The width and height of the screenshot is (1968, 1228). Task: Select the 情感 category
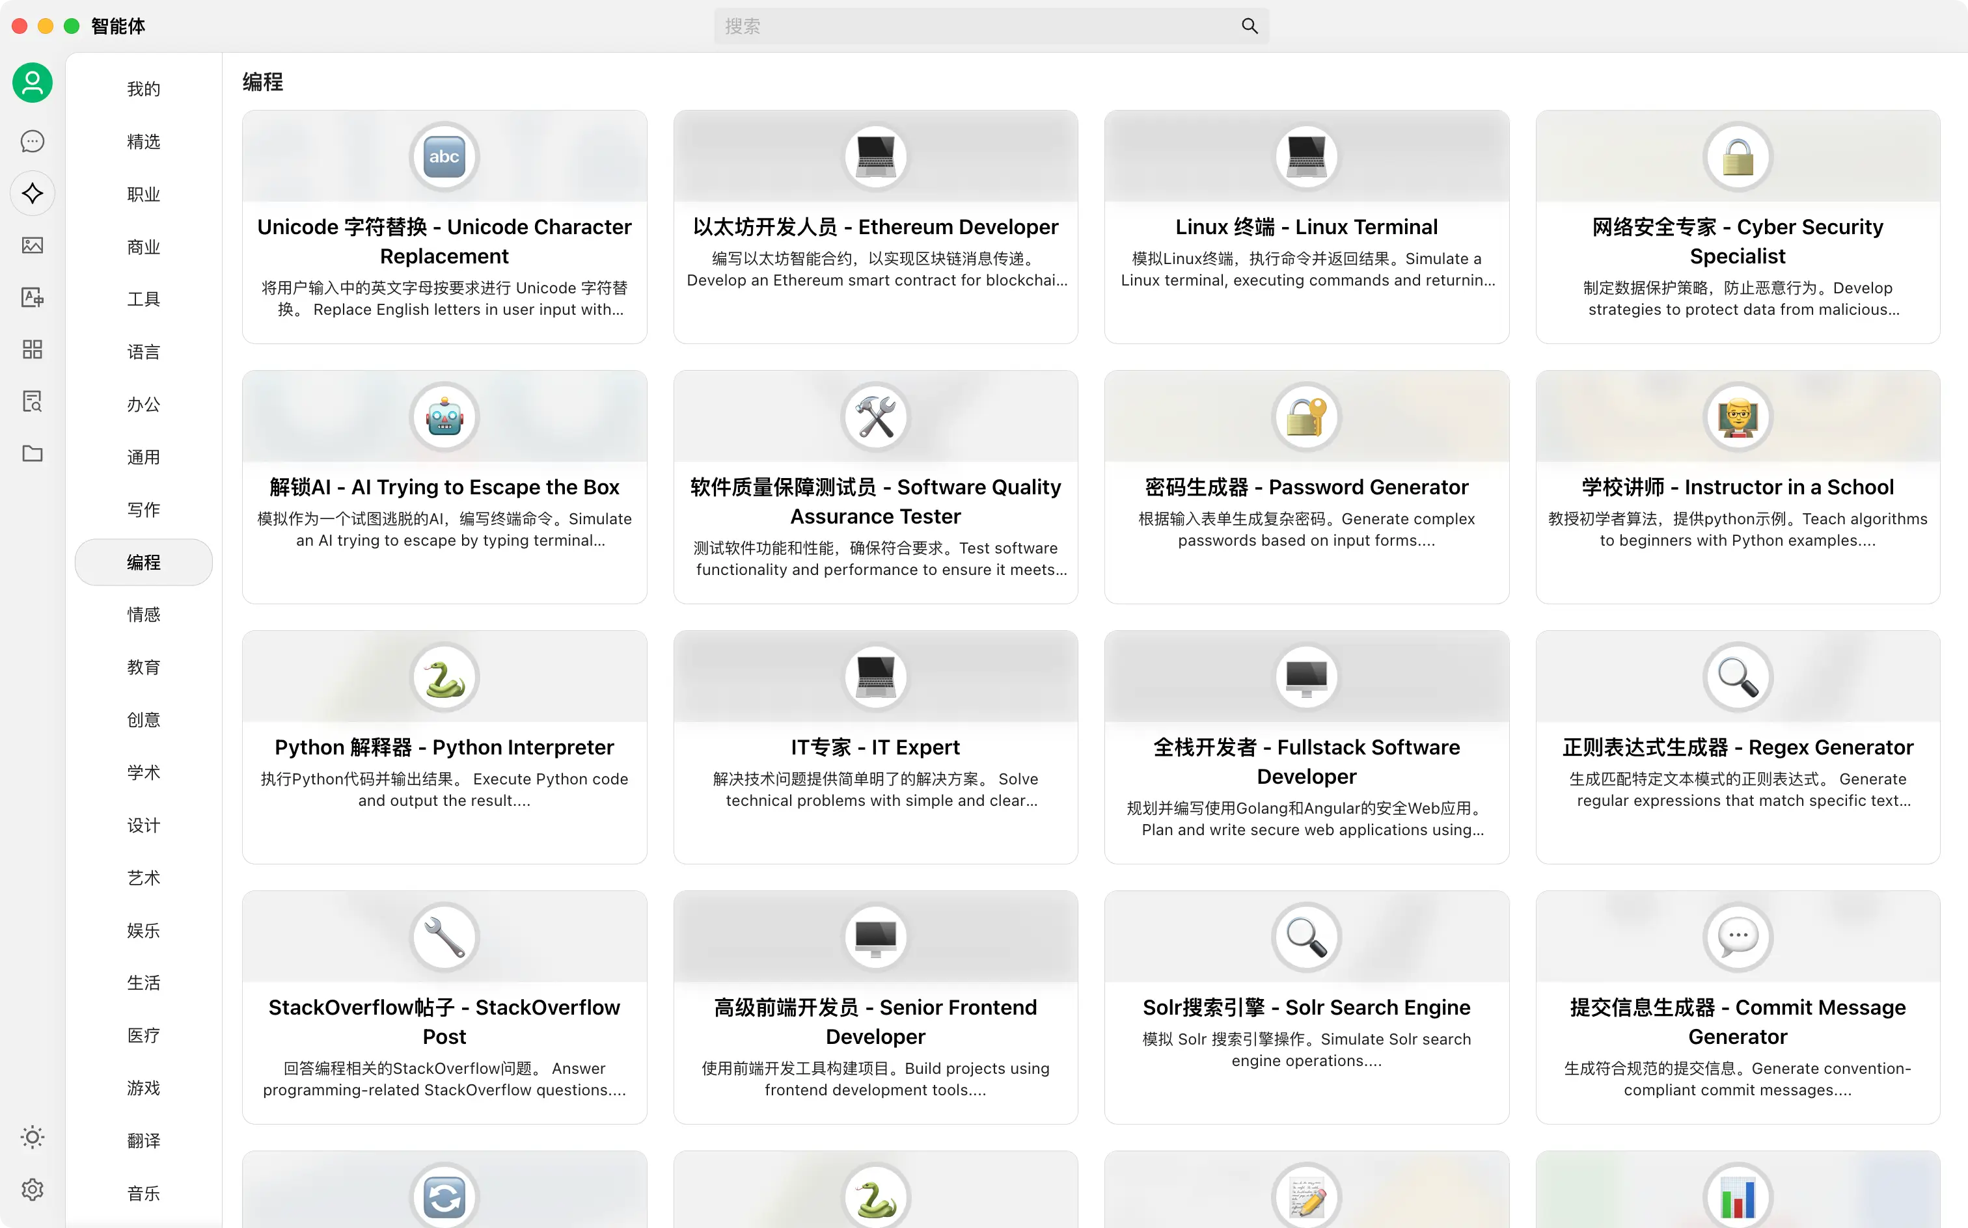tap(144, 615)
